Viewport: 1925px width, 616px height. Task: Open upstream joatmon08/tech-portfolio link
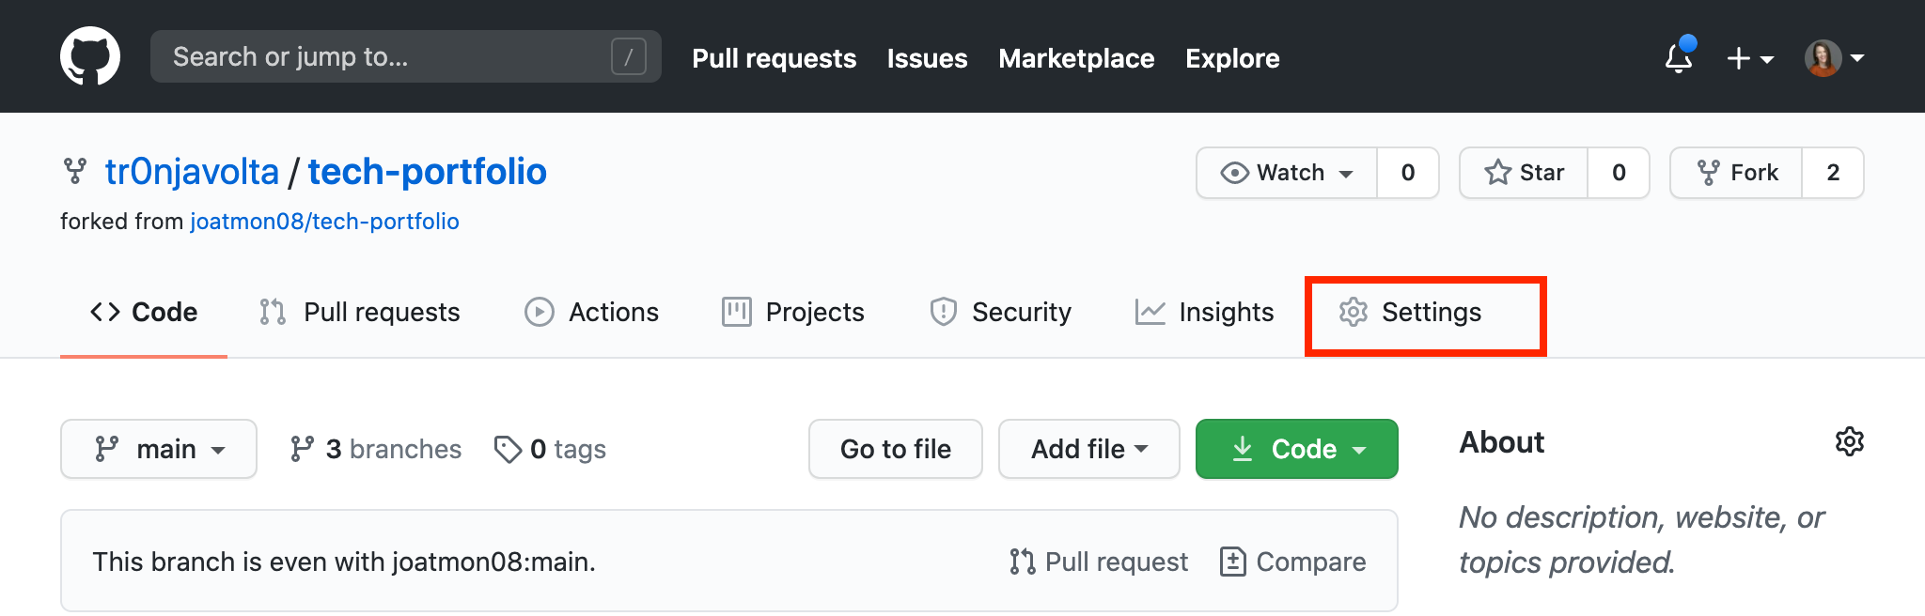click(x=324, y=222)
